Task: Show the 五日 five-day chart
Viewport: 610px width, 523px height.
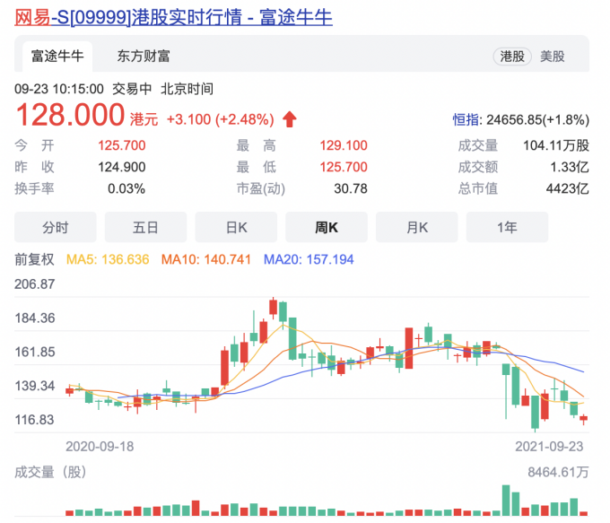Action: pos(145,227)
